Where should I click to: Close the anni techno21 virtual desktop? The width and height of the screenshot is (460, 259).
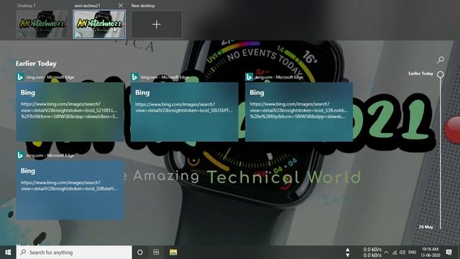pyautogui.click(x=121, y=5)
